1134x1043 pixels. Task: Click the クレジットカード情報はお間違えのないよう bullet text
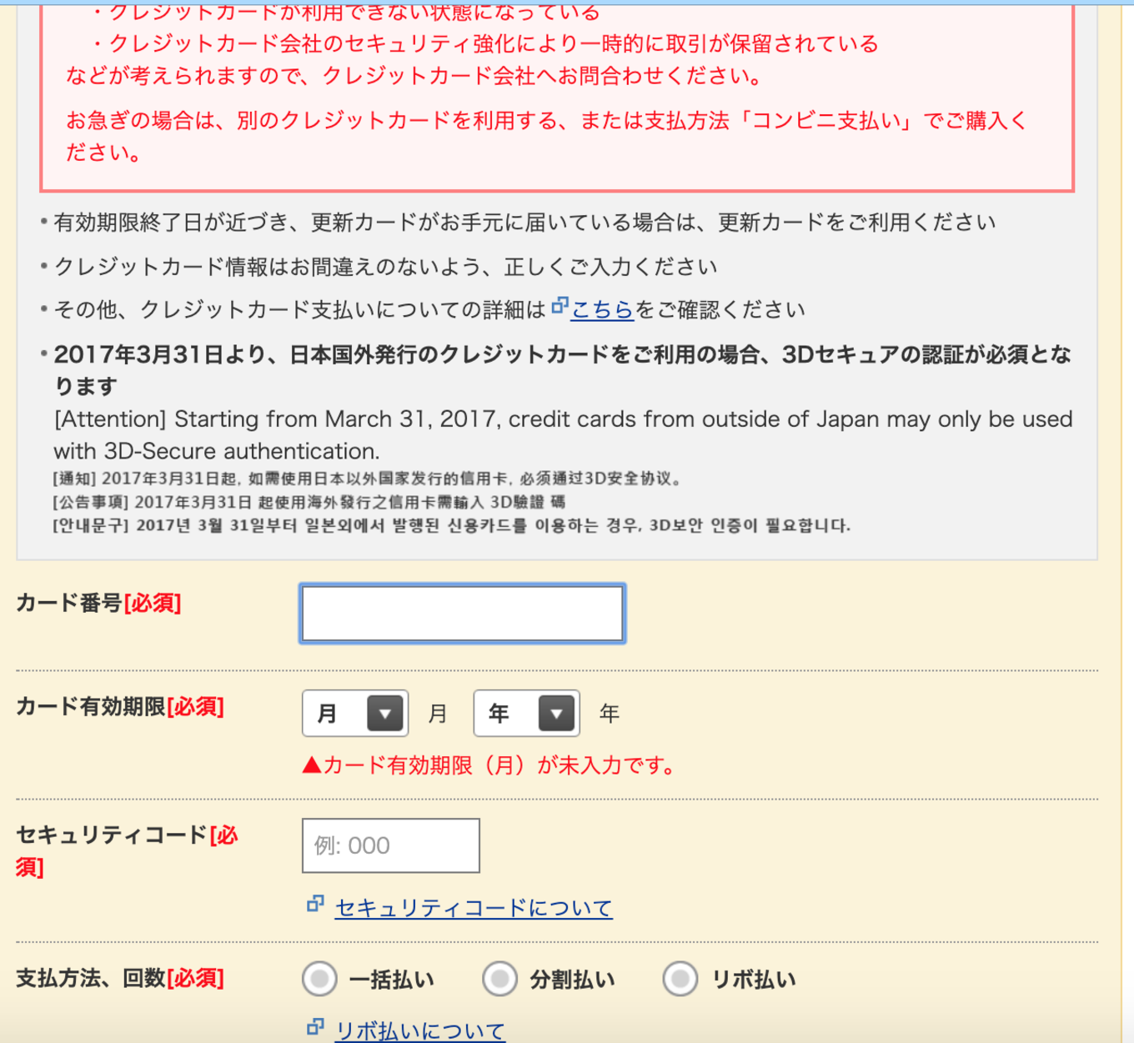[385, 267]
